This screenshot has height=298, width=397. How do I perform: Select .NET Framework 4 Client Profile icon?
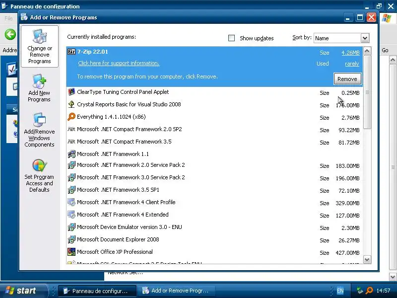click(71, 202)
